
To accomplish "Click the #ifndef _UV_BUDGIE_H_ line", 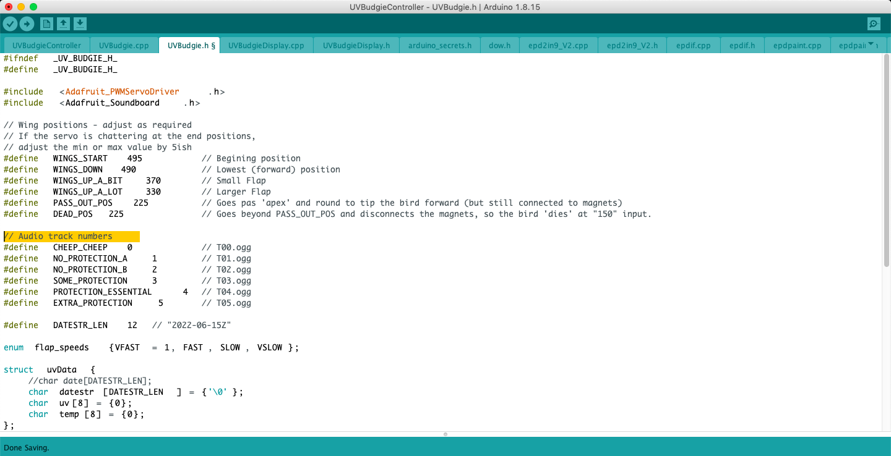I will (61, 58).
